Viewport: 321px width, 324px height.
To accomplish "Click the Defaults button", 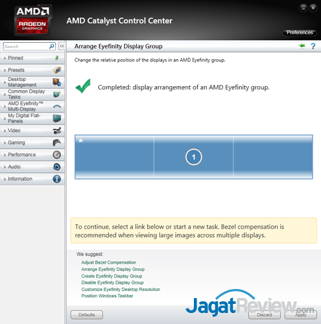I will click(87, 315).
